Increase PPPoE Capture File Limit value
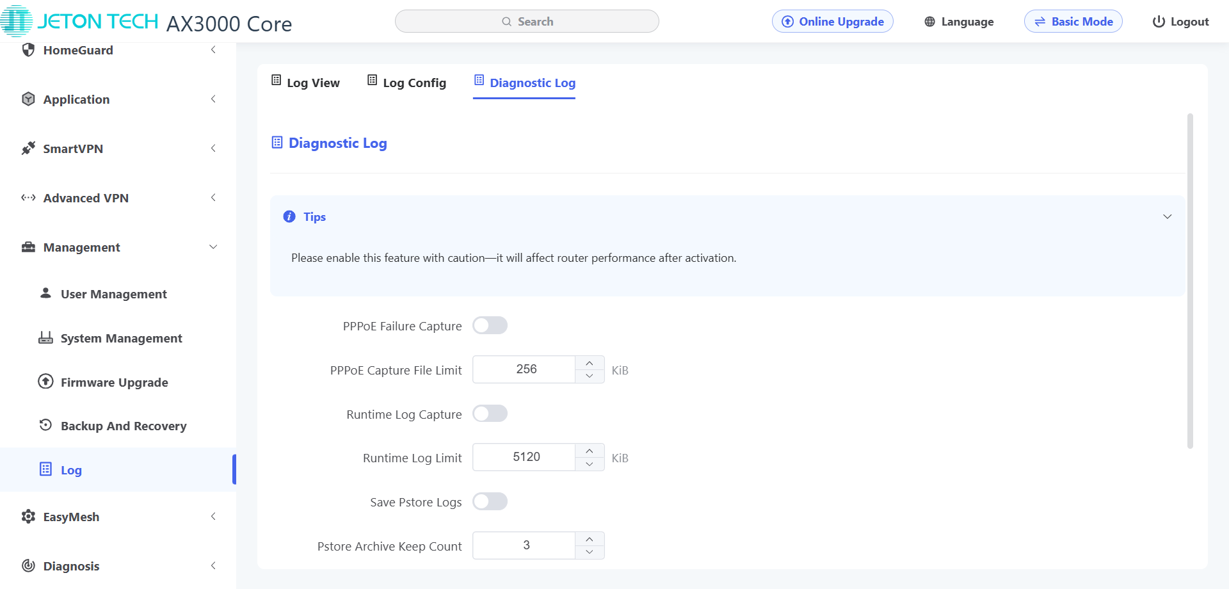This screenshot has height=589, width=1229. click(590, 363)
